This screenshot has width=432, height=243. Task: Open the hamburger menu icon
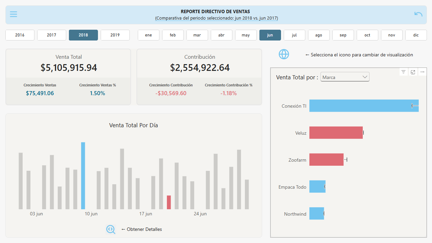tap(14, 14)
